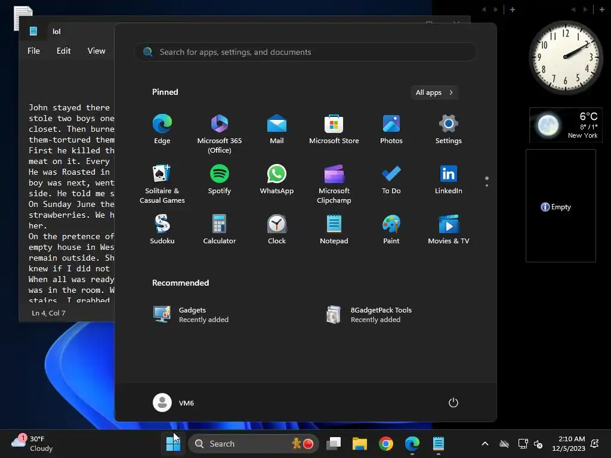Open Edge from pinned apps
611x458 pixels.
pos(162,129)
